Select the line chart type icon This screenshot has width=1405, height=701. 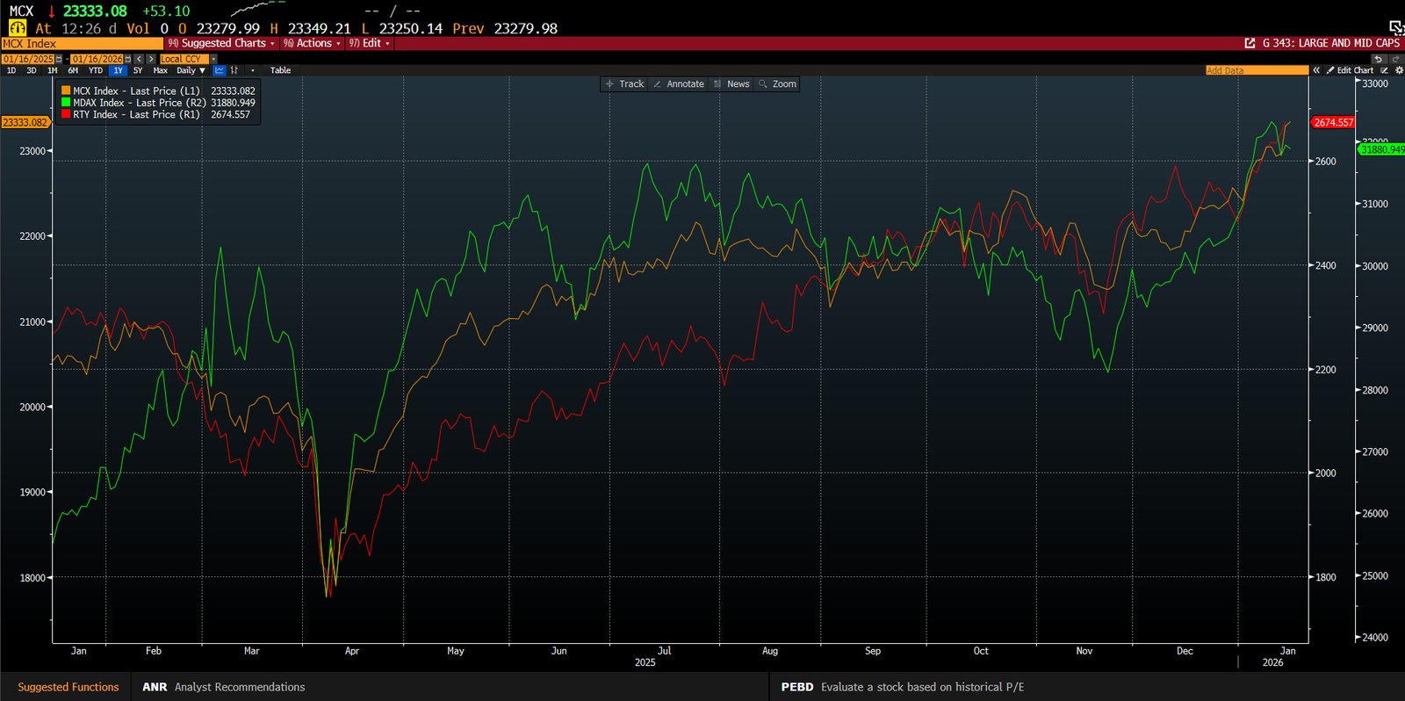[x=220, y=70]
